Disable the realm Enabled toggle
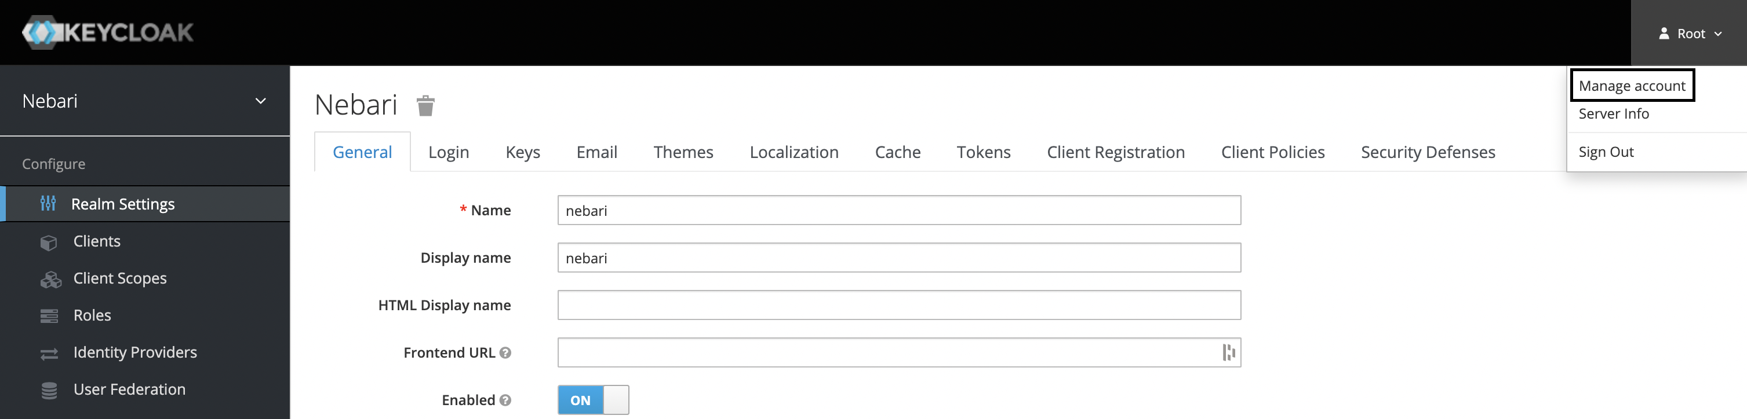The height and width of the screenshot is (419, 1747). tap(593, 400)
